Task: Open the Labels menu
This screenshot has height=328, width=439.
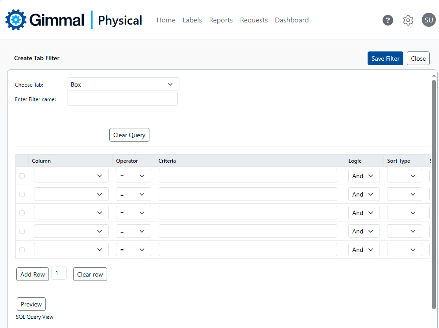Action: point(192,20)
